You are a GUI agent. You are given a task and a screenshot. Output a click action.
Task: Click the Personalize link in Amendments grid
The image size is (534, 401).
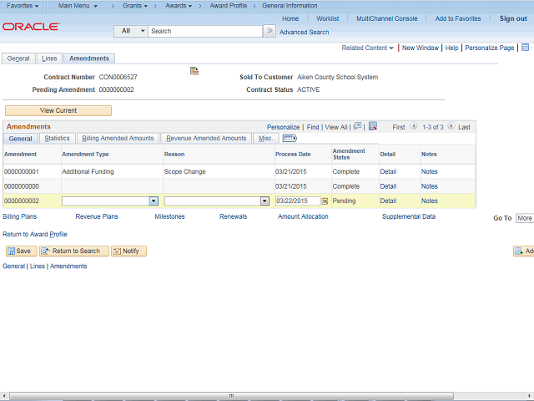(283, 127)
